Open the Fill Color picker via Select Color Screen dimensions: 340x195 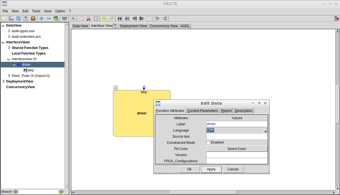click(237, 149)
